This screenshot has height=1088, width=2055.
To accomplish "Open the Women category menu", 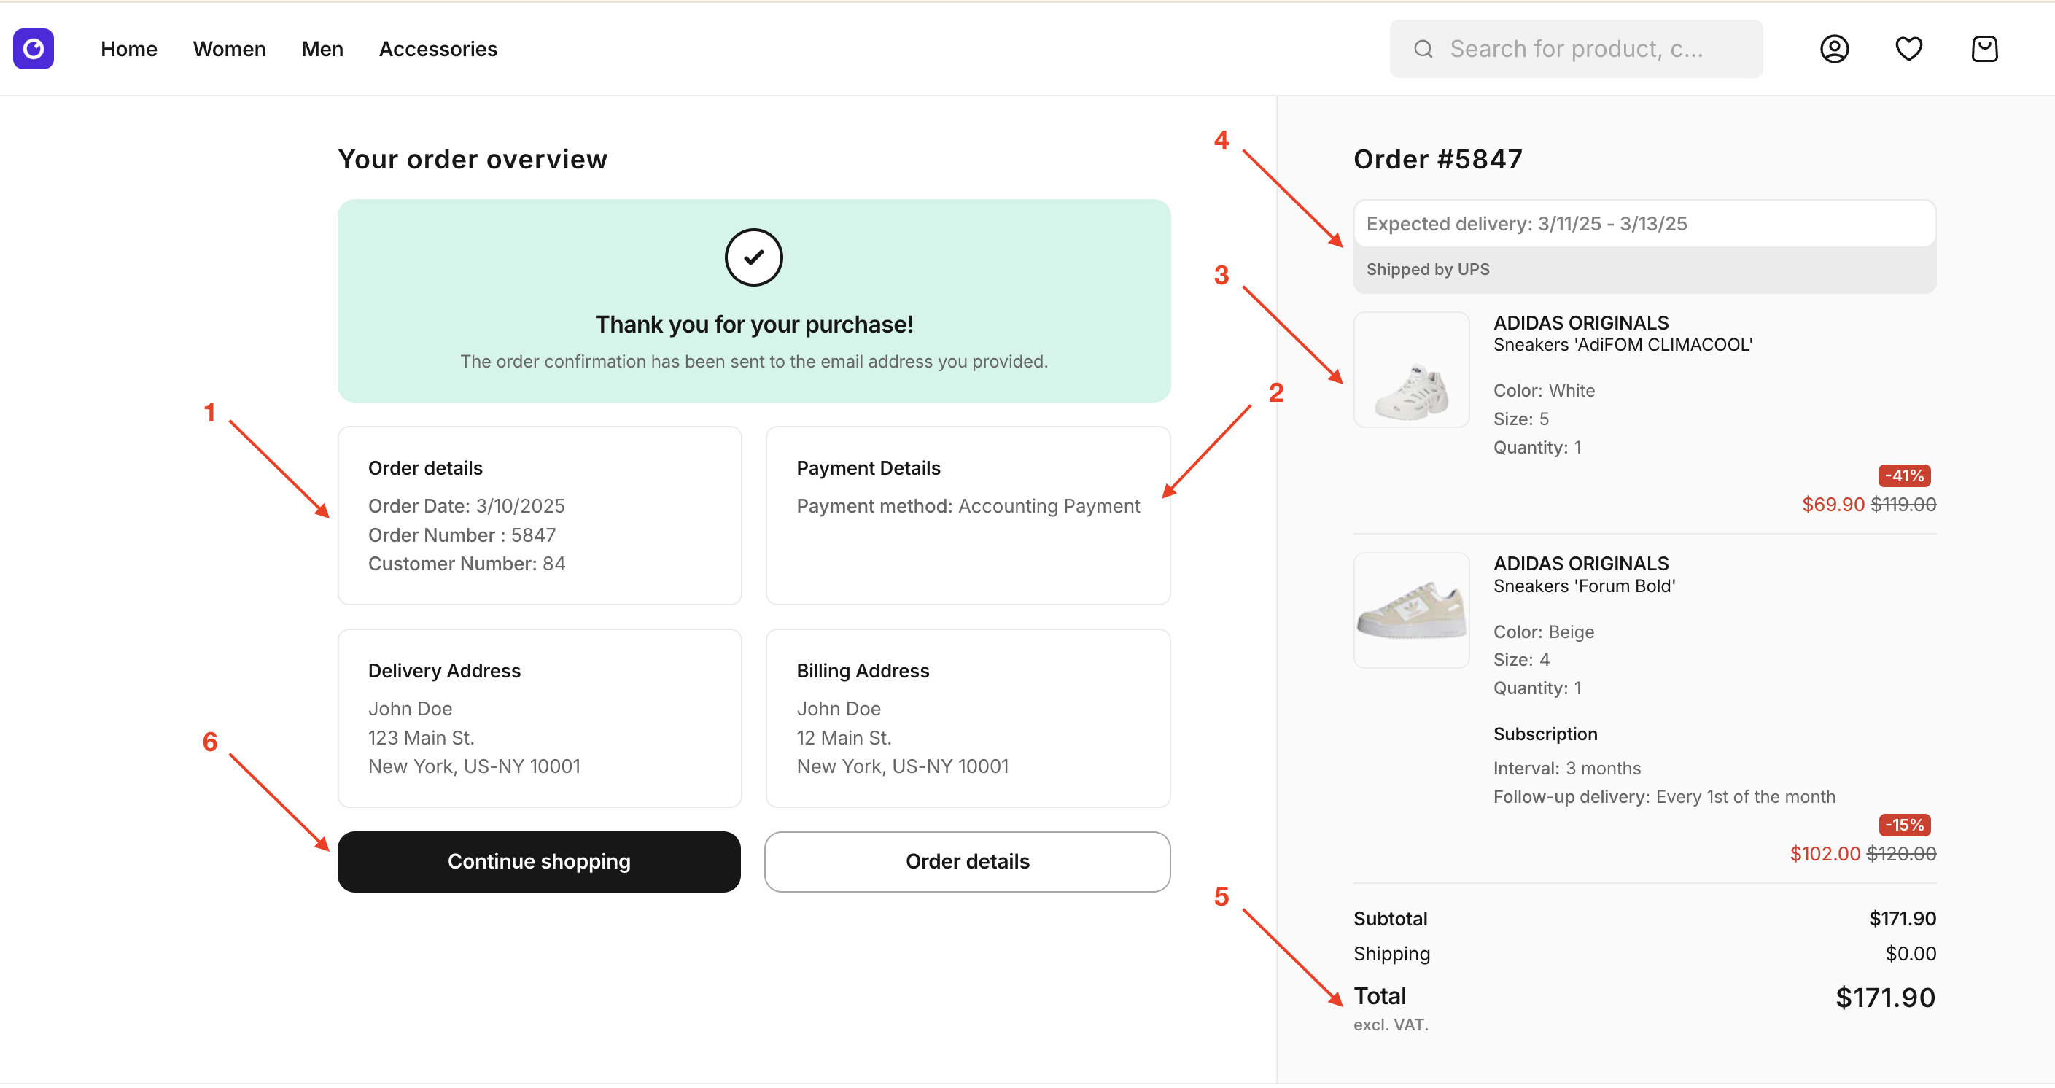I will pyautogui.click(x=229, y=50).
